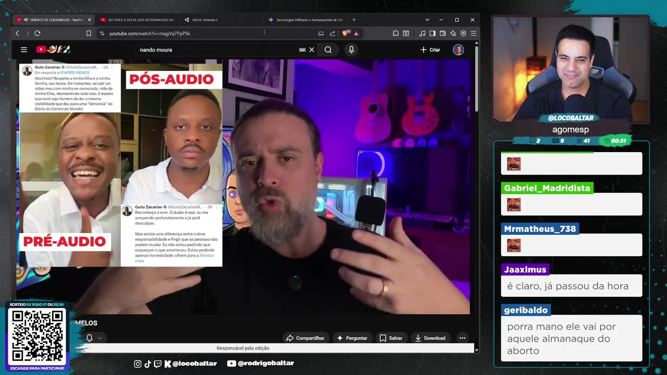Screen dimensions: 667x375
Task: Open the music note playlist icon
Action: pyautogui.click(x=422, y=33)
